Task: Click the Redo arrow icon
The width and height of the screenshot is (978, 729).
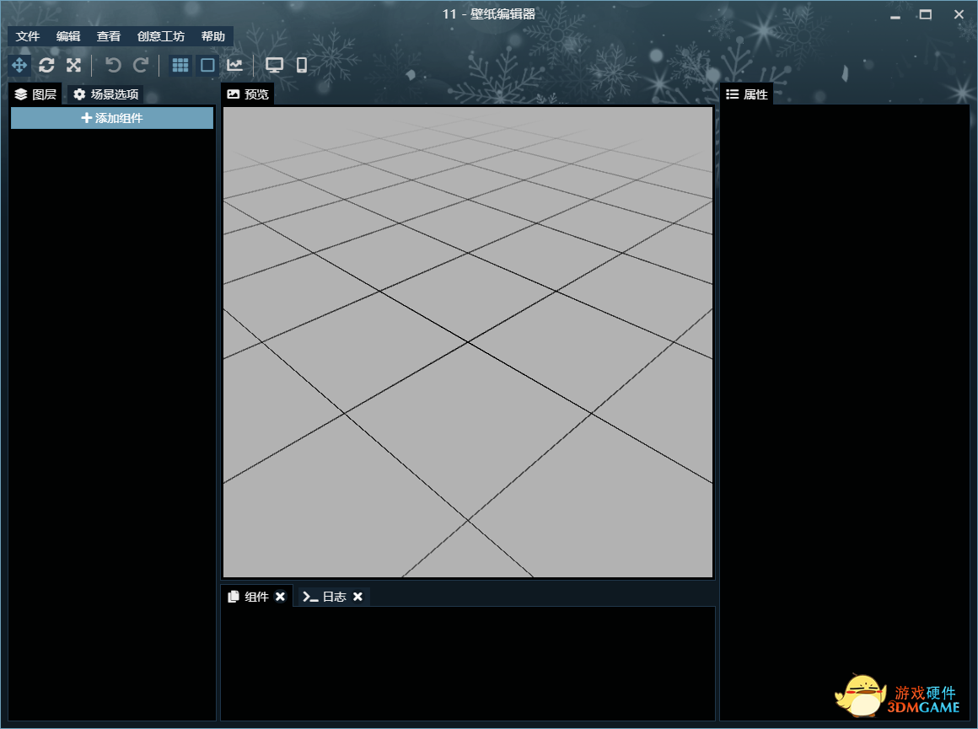Action: (x=141, y=65)
